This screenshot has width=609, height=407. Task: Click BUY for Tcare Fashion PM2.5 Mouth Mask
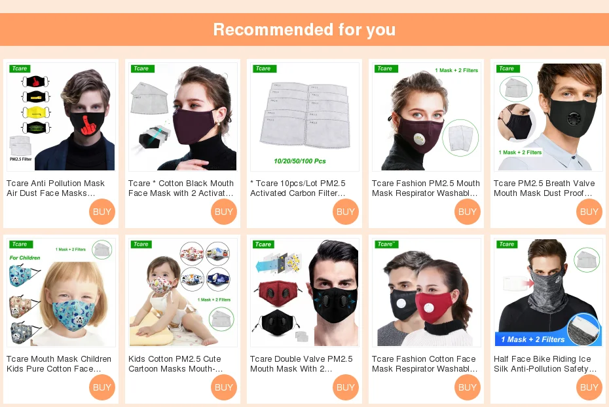pos(468,212)
